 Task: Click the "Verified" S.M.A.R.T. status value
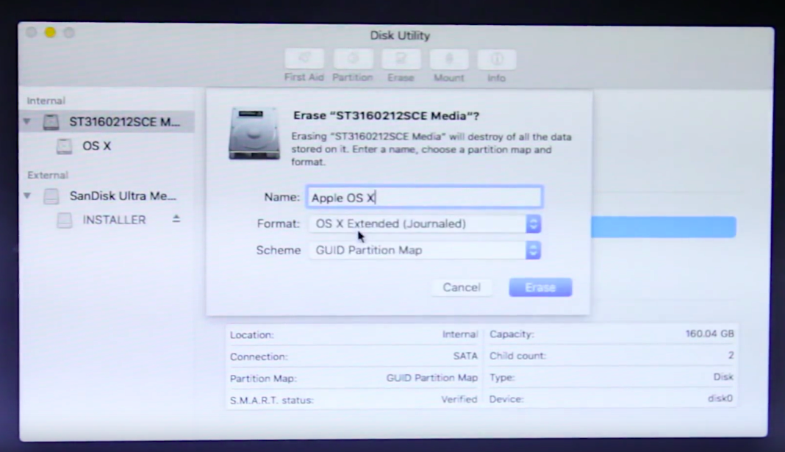(459, 399)
